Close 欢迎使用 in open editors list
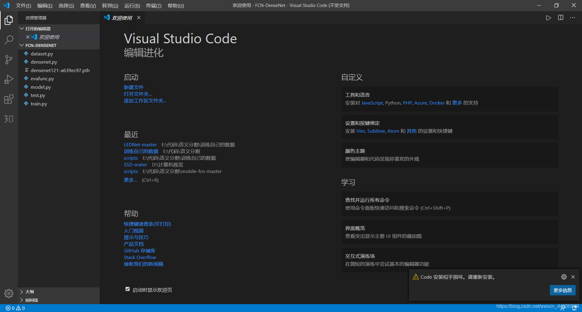 tap(28, 37)
